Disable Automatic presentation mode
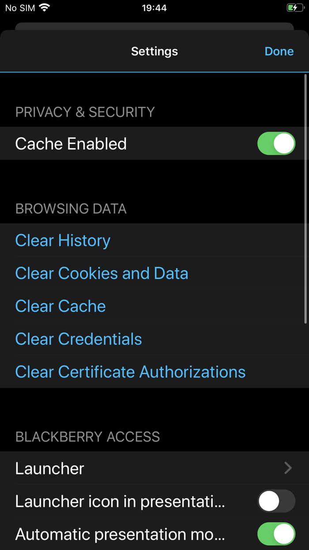The height and width of the screenshot is (550, 309). point(276,534)
